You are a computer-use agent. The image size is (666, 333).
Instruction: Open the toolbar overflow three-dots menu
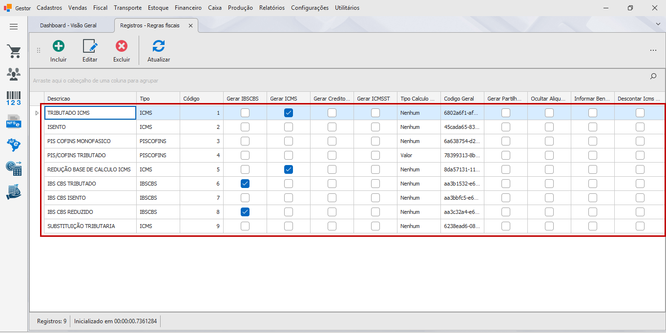click(x=653, y=50)
